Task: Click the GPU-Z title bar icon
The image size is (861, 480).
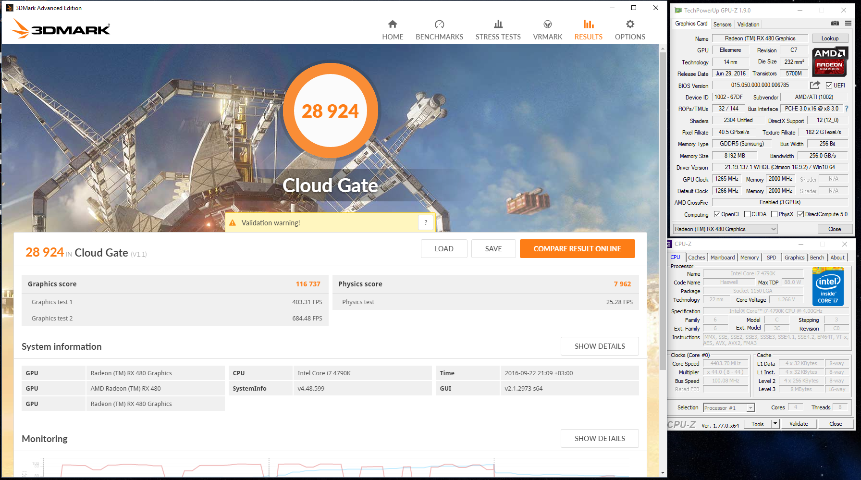Action: [x=678, y=10]
